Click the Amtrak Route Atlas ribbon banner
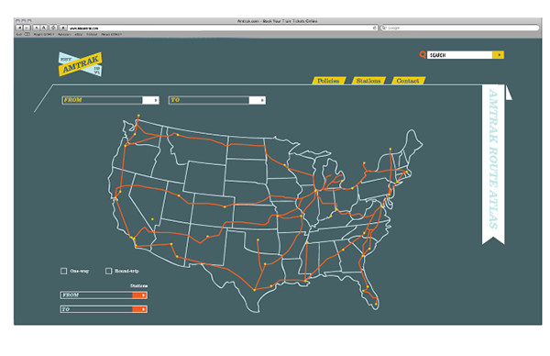This screenshot has height=356, width=550. (x=493, y=163)
